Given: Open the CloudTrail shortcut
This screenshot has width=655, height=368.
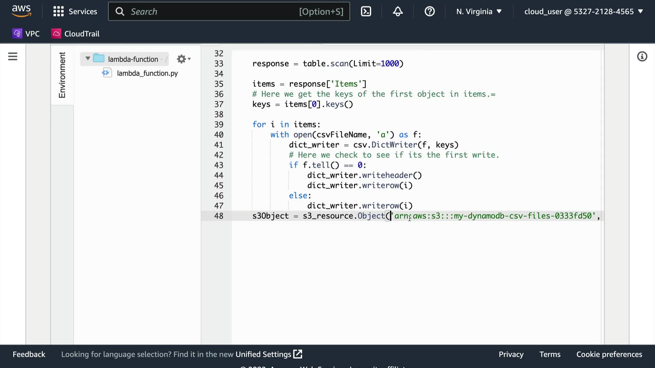Looking at the screenshot, I should click(x=76, y=34).
